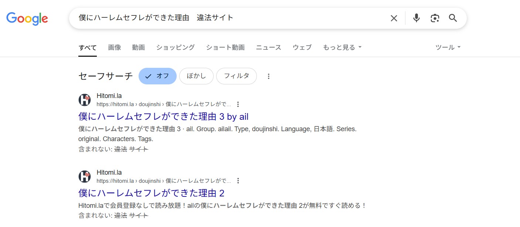Open options menu for the second Hitomi.la result
520x227 pixels.
point(238,181)
